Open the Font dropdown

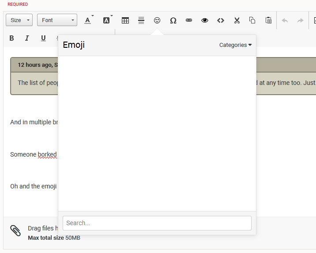[x=57, y=20]
